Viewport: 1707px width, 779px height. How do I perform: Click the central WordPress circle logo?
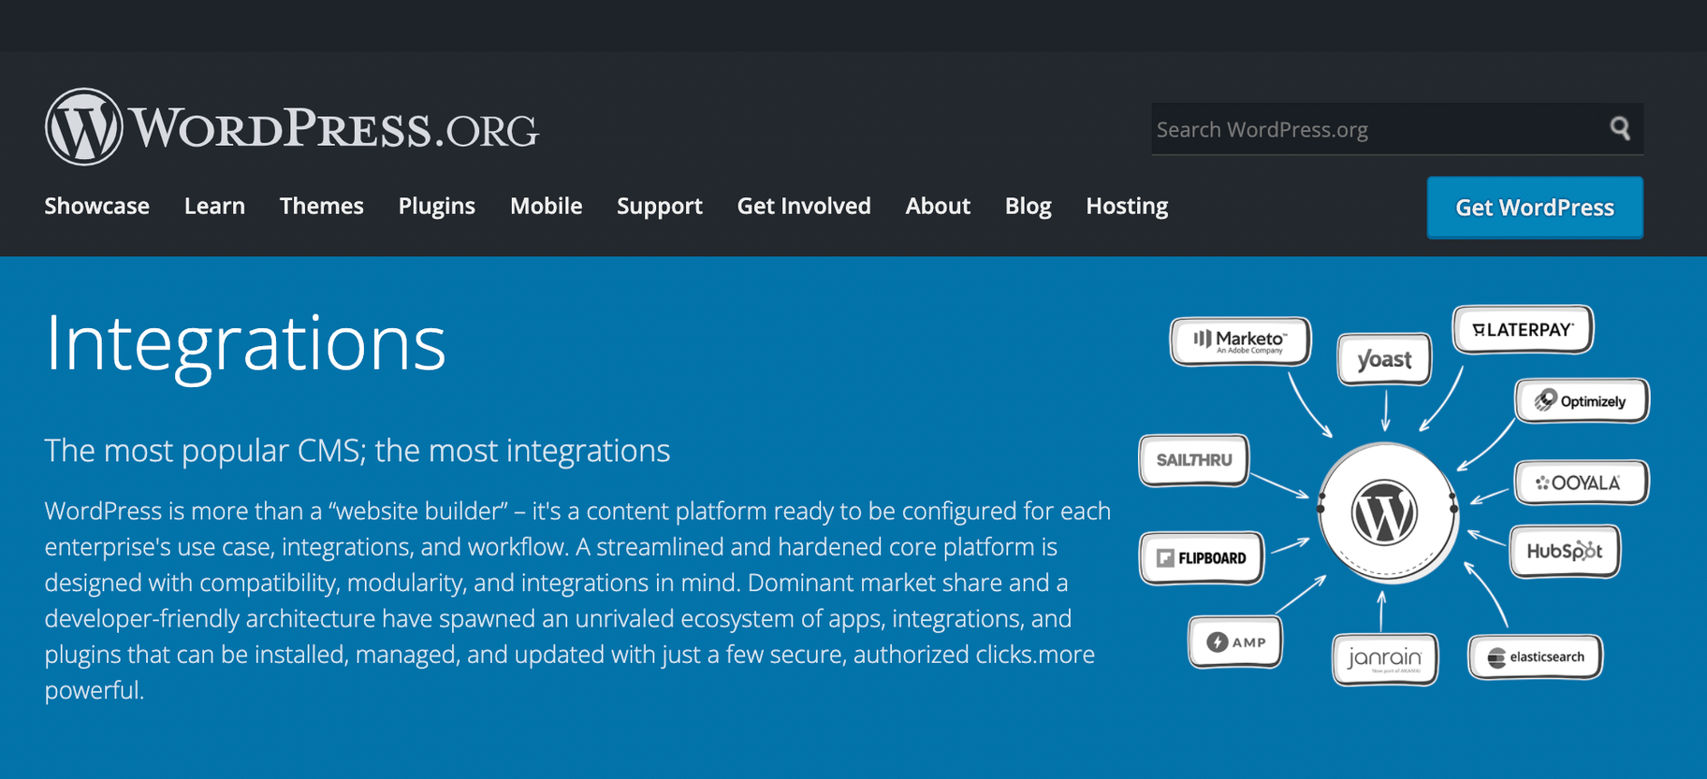(x=1386, y=512)
